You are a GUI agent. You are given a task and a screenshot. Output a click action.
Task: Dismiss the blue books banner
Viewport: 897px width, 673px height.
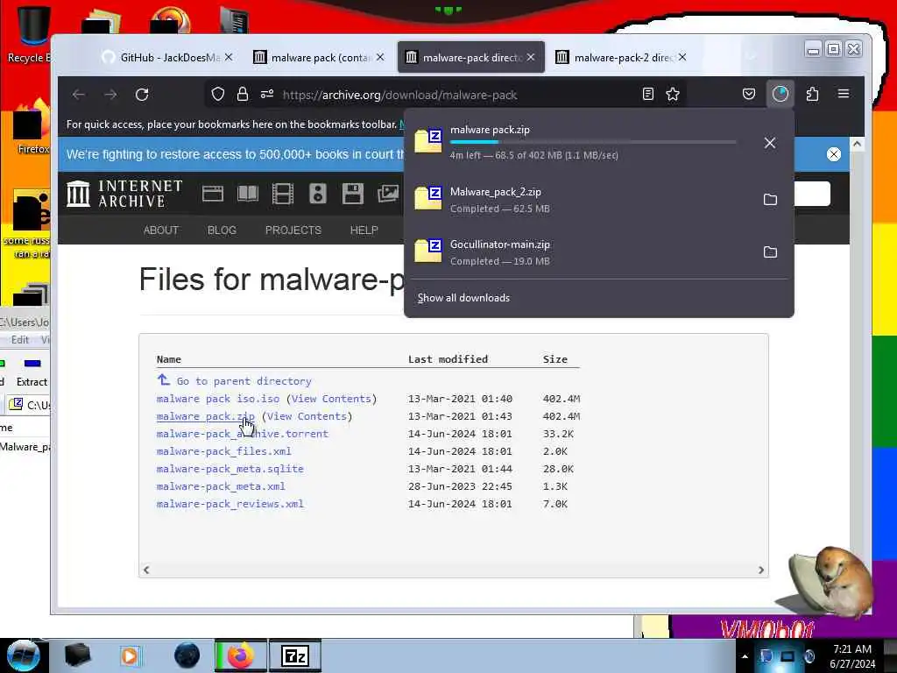(x=834, y=154)
